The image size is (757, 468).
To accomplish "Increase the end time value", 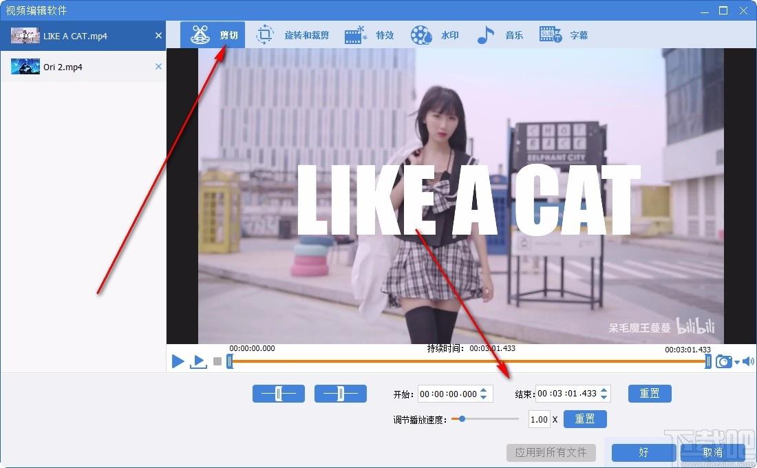I will (x=604, y=390).
